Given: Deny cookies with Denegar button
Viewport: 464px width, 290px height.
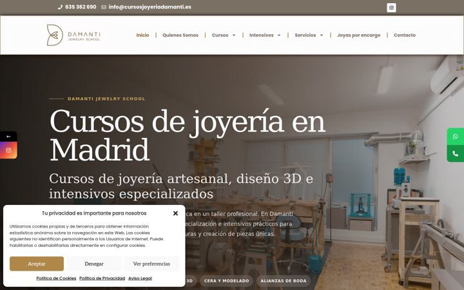Looking at the screenshot, I should click(94, 264).
